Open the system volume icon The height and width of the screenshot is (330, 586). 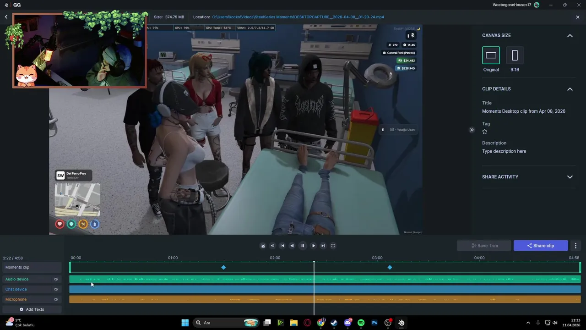555,323
